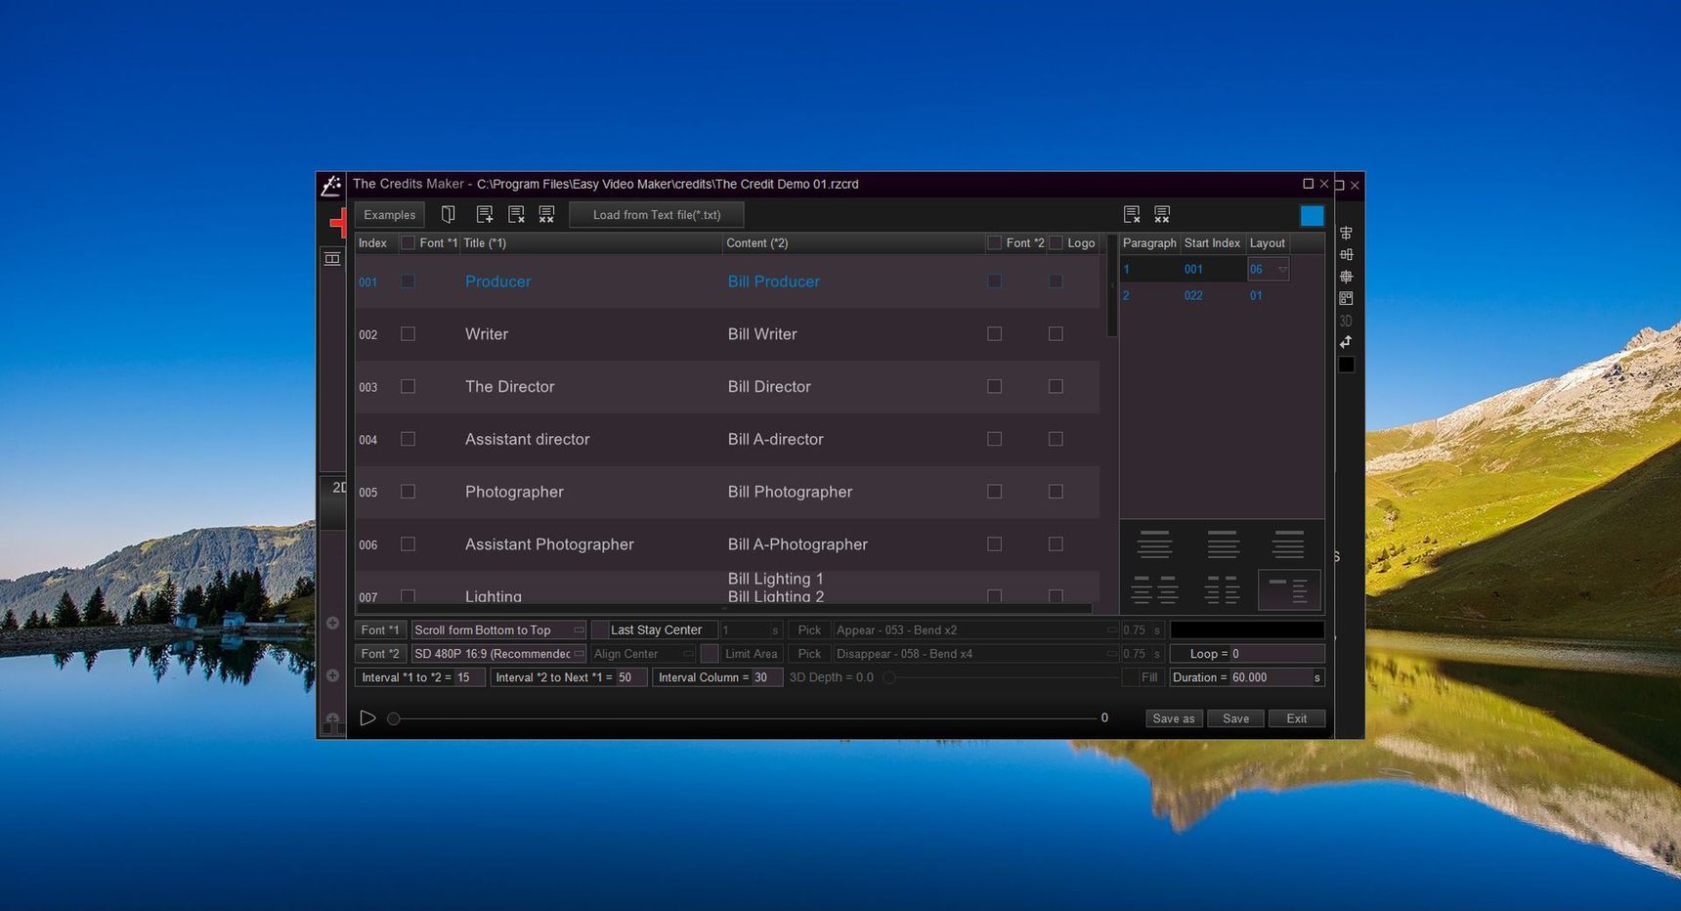
Task: Check Logo box for Producer row
Action: [x=1056, y=282]
